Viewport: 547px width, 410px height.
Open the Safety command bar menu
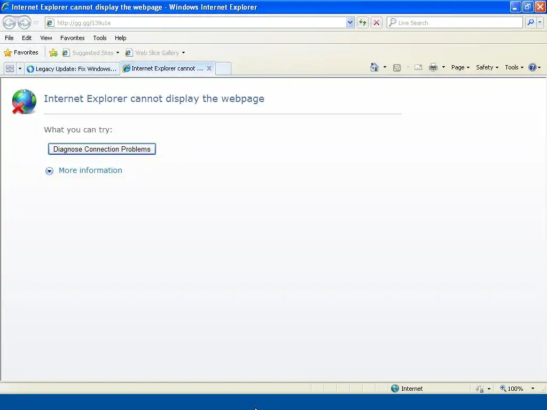[487, 67]
